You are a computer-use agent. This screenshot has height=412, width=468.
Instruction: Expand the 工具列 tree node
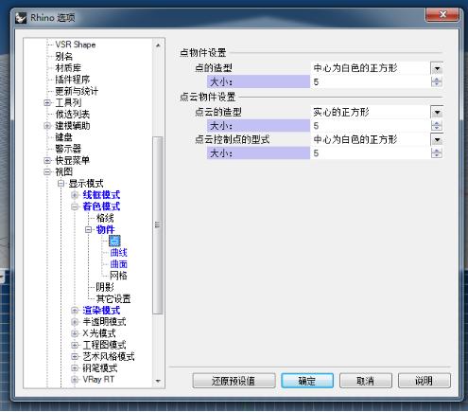pyautogui.click(x=47, y=102)
